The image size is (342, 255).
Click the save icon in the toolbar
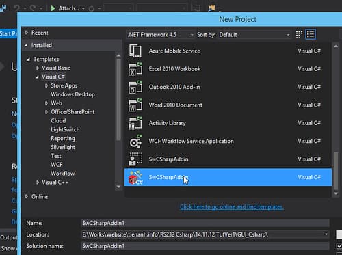[x=3, y=8]
